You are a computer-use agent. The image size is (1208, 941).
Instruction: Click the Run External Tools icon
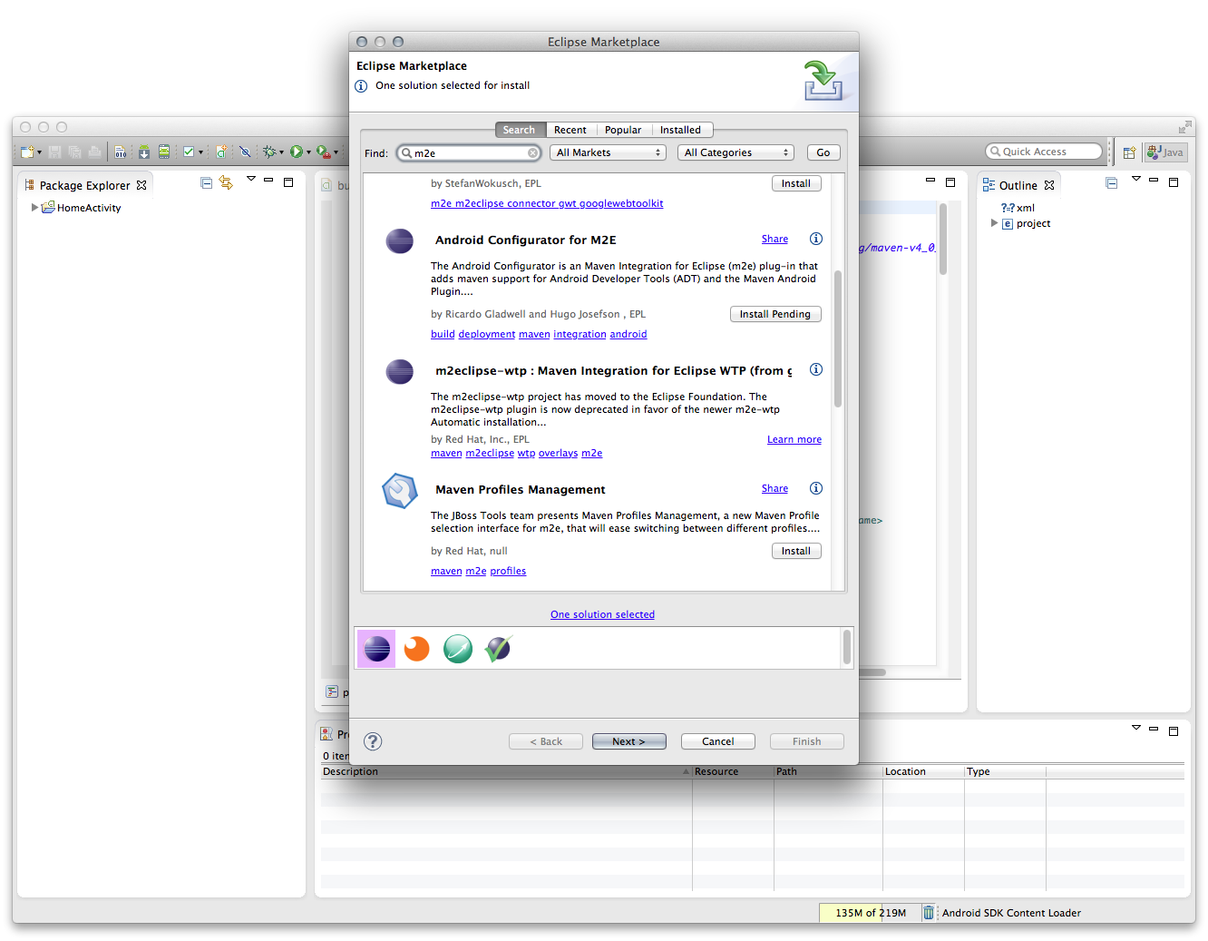tap(323, 152)
